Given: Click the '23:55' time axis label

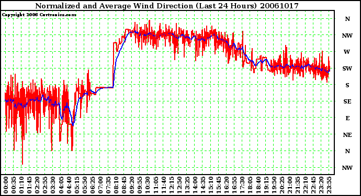Looking at the screenshot, I should [x=329, y=185].
